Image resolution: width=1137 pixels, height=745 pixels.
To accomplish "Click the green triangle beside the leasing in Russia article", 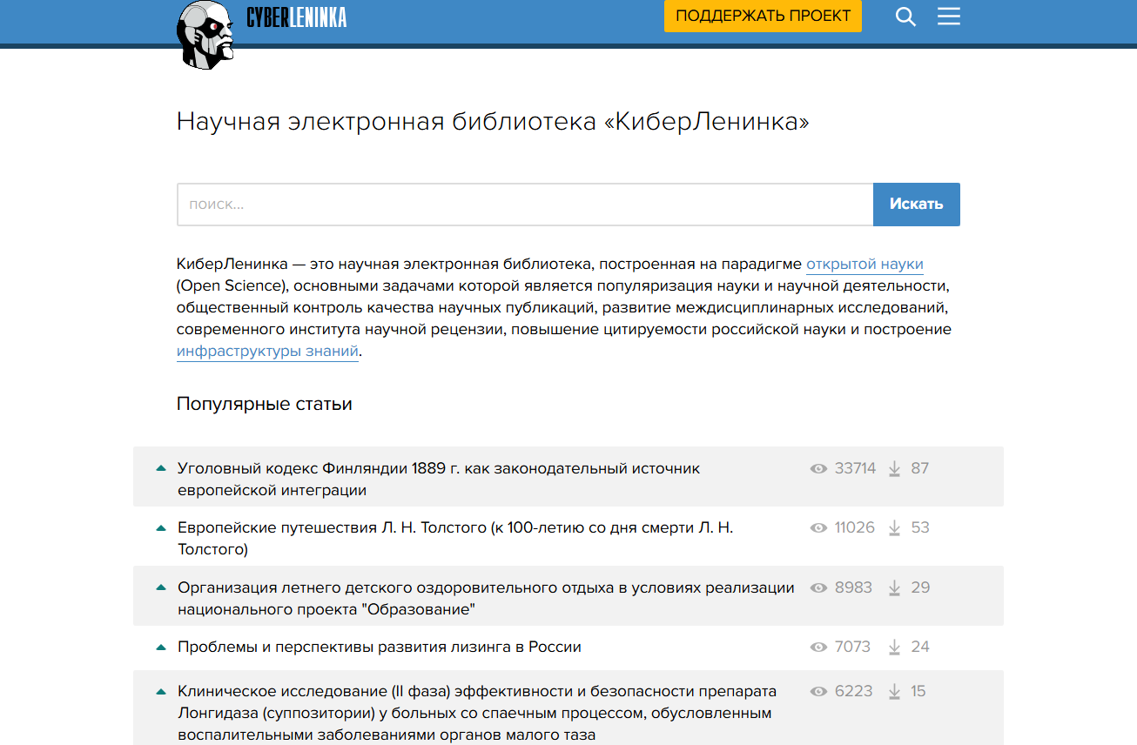I will 160,648.
